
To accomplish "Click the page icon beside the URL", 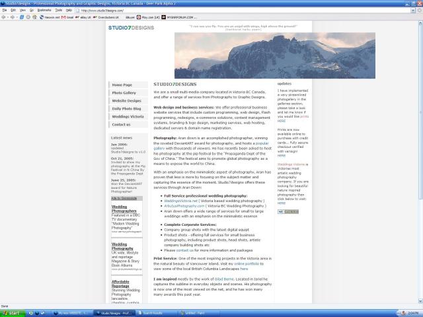I will pos(78,11).
